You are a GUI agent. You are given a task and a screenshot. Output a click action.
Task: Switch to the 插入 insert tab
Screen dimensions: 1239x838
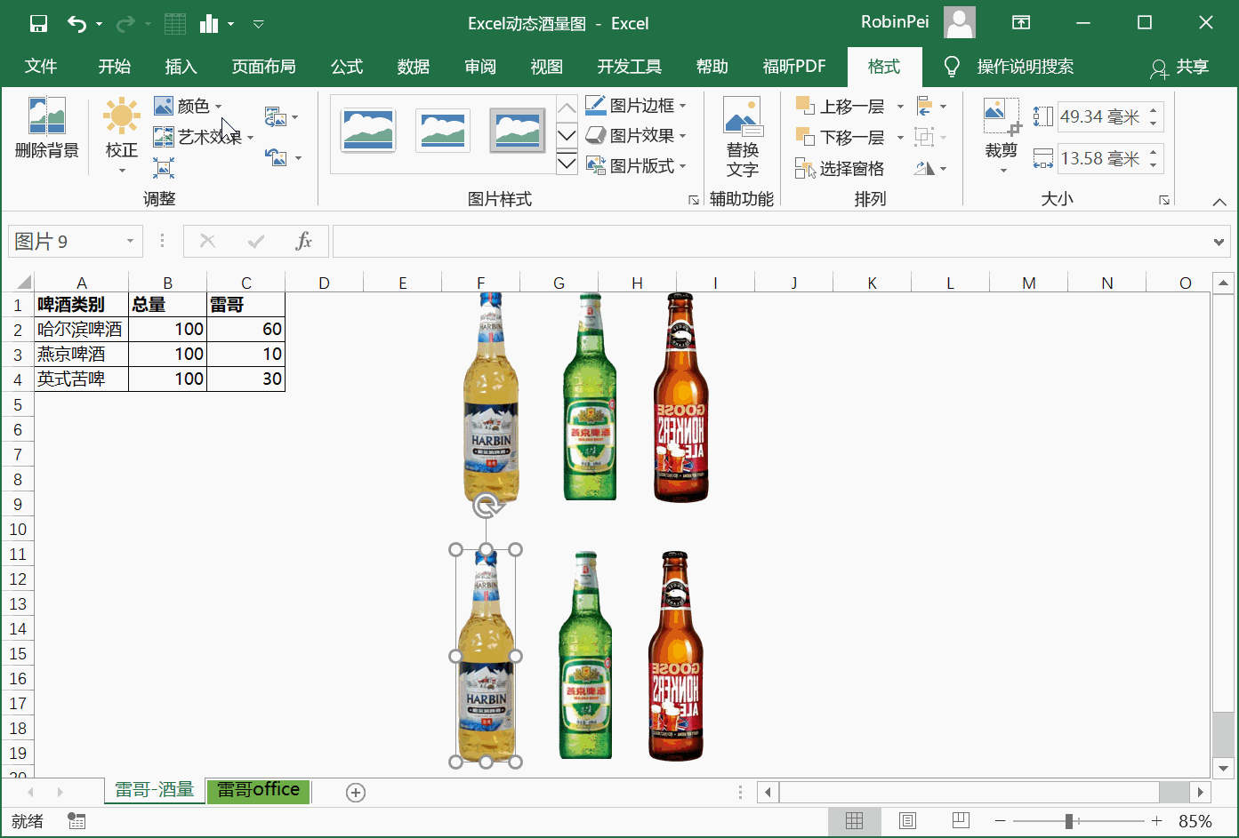pos(181,67)
